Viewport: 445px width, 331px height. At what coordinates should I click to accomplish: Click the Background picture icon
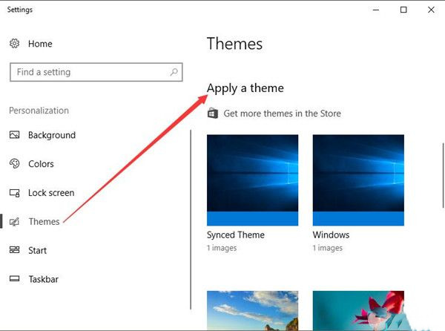click(x=15, y=134)
